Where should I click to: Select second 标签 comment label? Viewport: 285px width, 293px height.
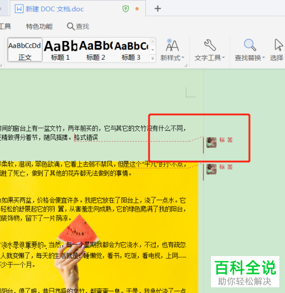(226, 167)
